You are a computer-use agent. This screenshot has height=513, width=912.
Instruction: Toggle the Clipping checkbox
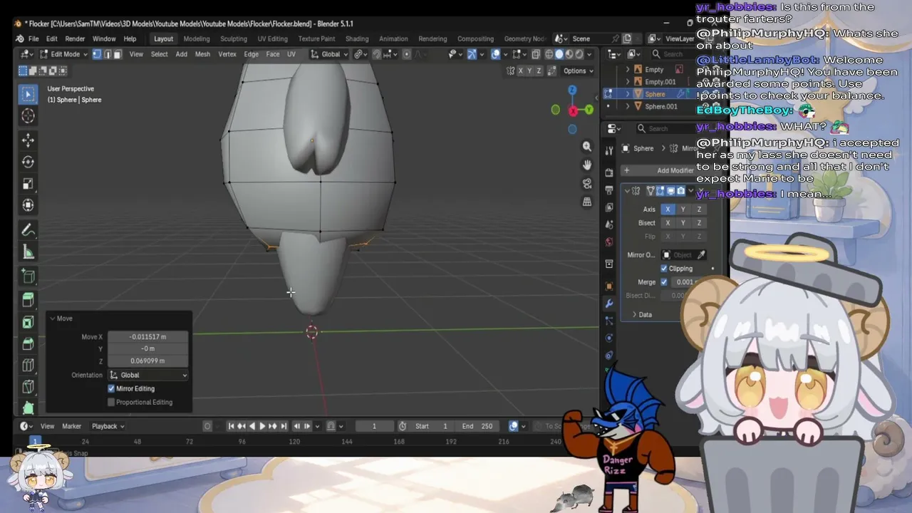[x=664, y=269]
